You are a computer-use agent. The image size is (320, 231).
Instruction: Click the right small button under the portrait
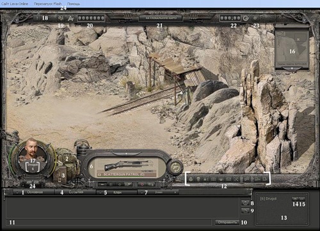36,182
